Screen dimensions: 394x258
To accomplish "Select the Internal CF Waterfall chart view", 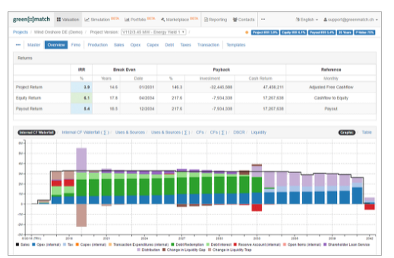I will 36,132.
